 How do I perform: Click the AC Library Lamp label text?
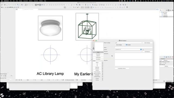pos(50,74)
